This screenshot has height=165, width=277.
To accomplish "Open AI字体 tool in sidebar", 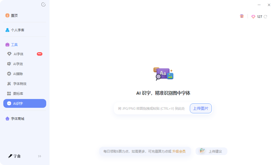I will 25,54.
